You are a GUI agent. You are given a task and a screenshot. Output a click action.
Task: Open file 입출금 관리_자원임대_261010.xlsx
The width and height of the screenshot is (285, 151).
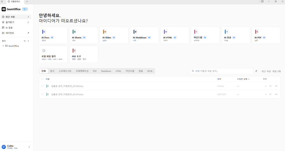(x=67, y=94)
